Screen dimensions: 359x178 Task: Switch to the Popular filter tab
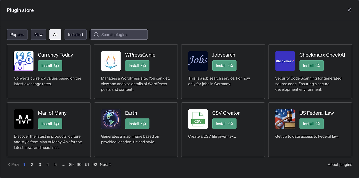click(x=17, y=35)
